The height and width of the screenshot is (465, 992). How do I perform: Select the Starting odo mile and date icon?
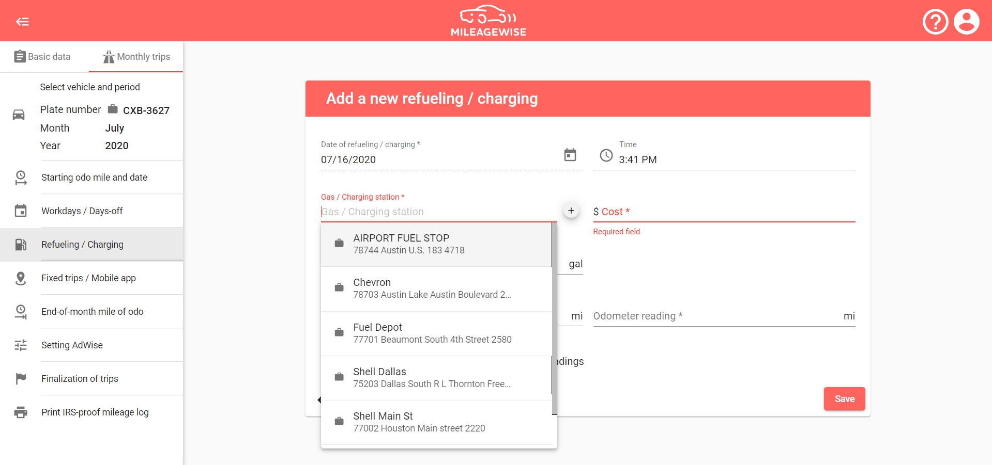[21, 177]
